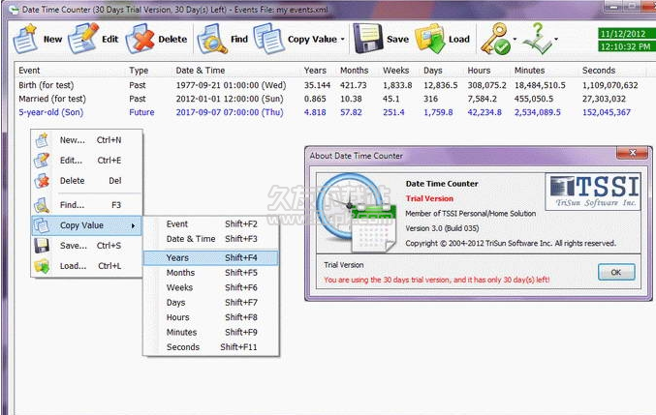
Task: Select the Married (for test) event row
Action: point(330,99)
